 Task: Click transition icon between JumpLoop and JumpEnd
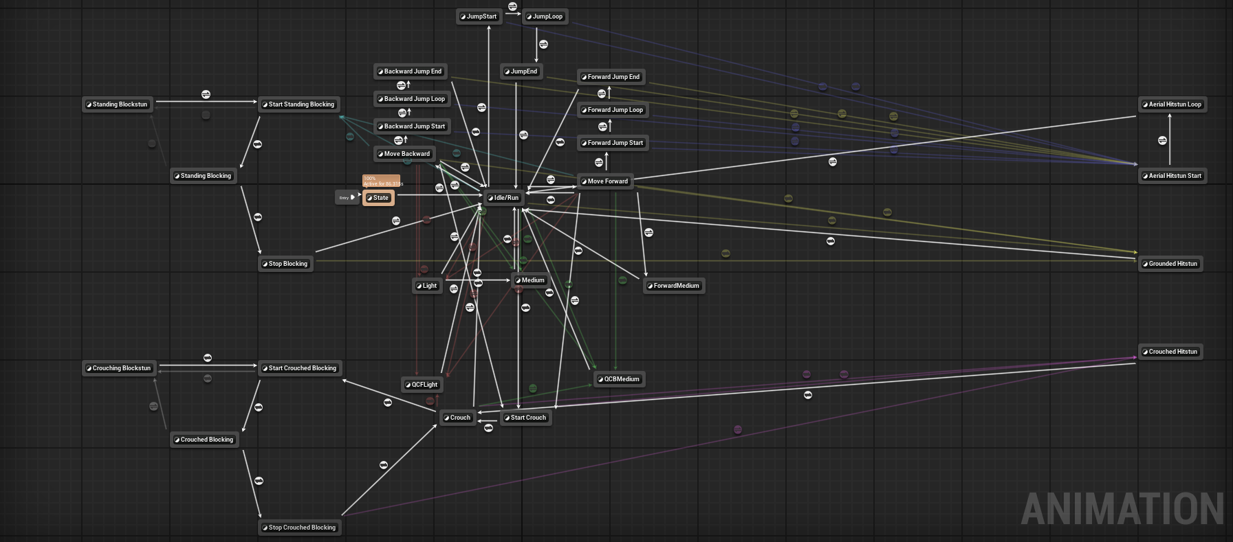[x=543, y=45]
